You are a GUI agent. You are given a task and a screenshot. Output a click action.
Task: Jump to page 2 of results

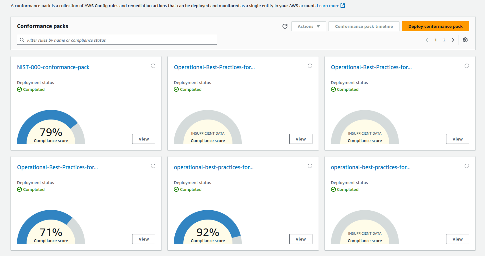click(444, 40)
